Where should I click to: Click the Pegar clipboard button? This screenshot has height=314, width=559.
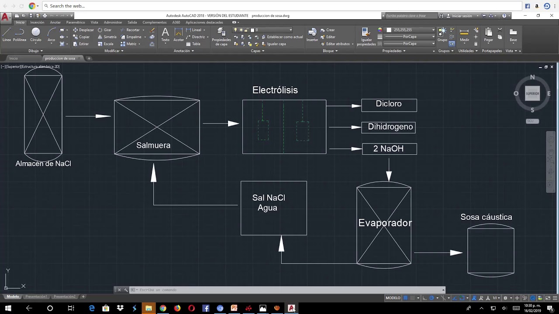pyautogui.click(x=488, y=34)
